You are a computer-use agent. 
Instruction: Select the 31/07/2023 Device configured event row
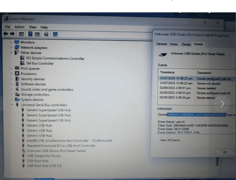click(197, 79)
